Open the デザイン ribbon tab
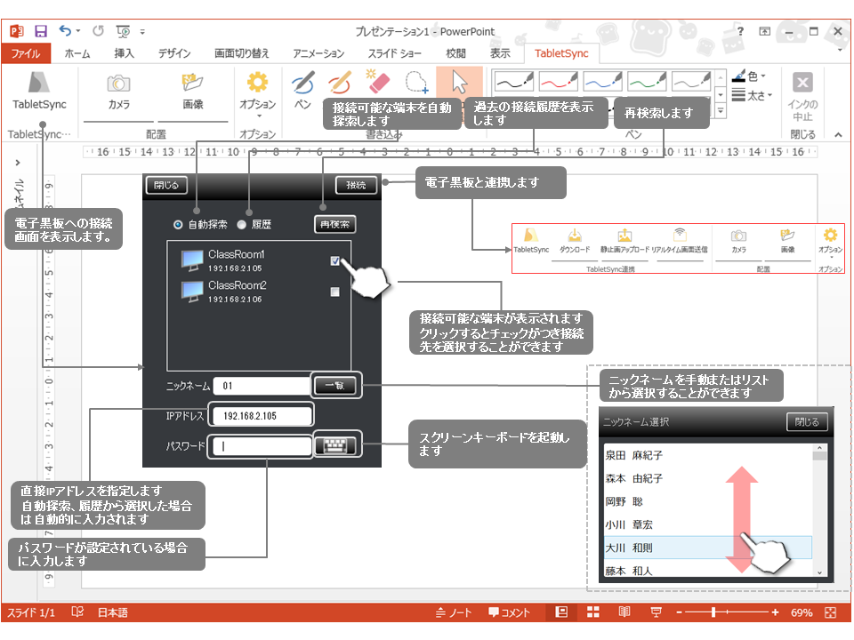854x640 pixels. coord(174,53)
